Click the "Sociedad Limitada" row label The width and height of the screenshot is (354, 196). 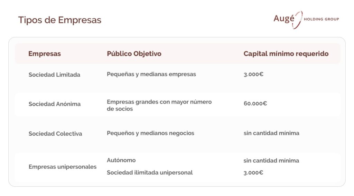coord(54,75)
